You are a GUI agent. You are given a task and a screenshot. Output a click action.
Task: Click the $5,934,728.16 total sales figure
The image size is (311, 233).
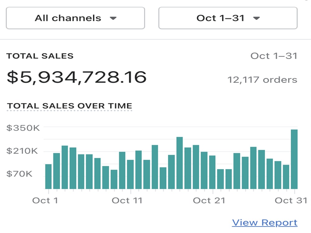(77, 77)
